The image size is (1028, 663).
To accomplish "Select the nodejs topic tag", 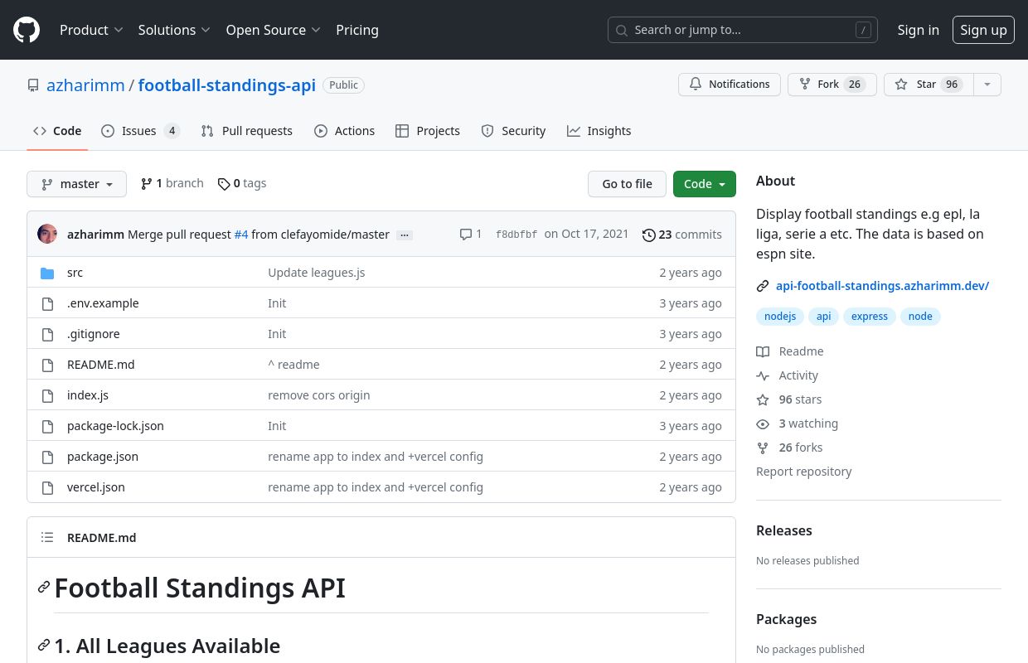I will tap(780, 317).
